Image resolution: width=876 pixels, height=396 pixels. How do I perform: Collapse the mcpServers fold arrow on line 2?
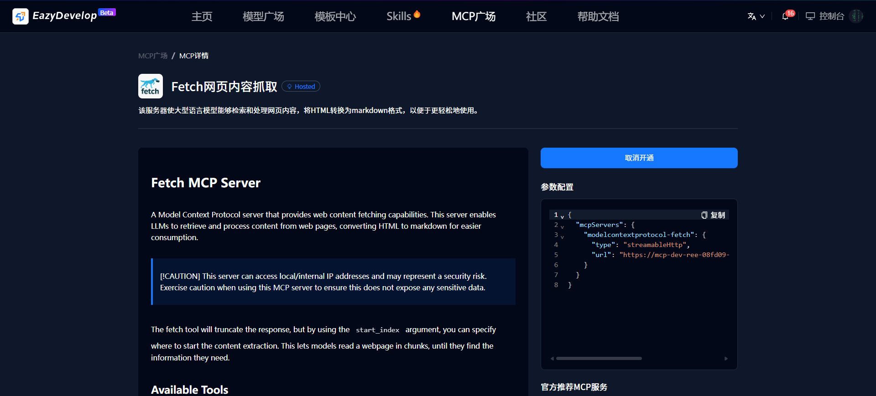562,226
